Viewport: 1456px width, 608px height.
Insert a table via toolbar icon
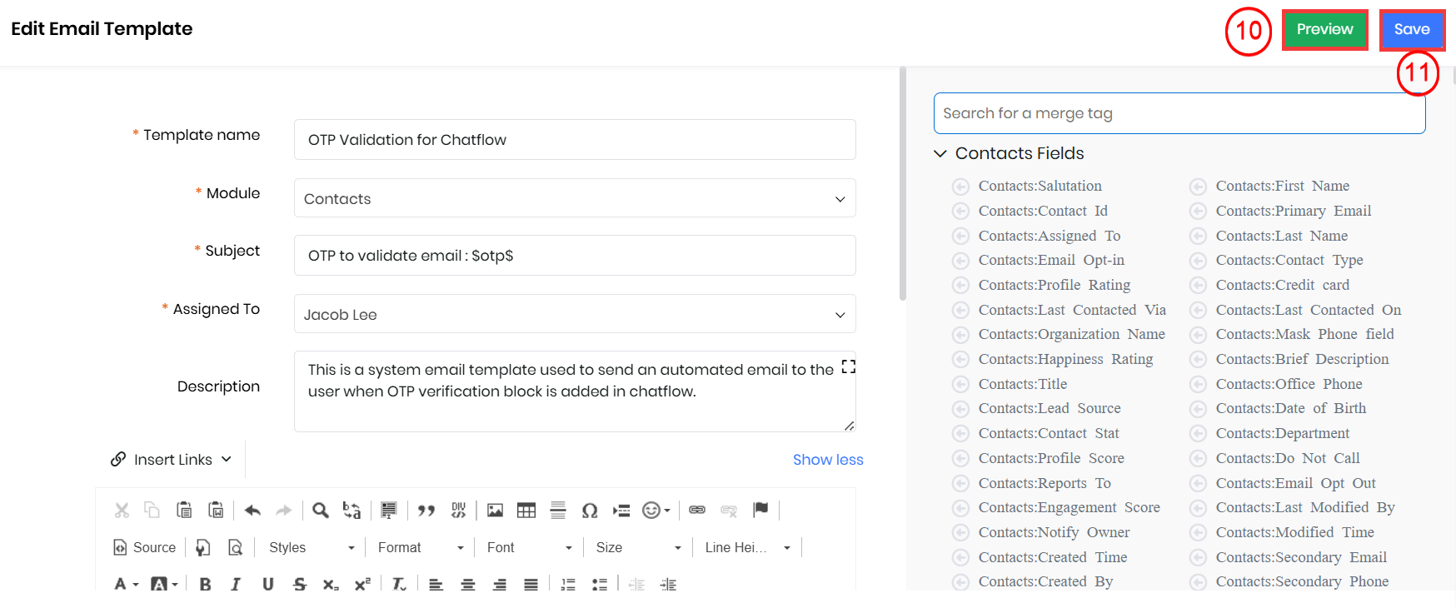tap(526, 511)
